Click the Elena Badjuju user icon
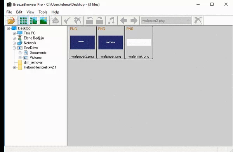 coord(20,38)
